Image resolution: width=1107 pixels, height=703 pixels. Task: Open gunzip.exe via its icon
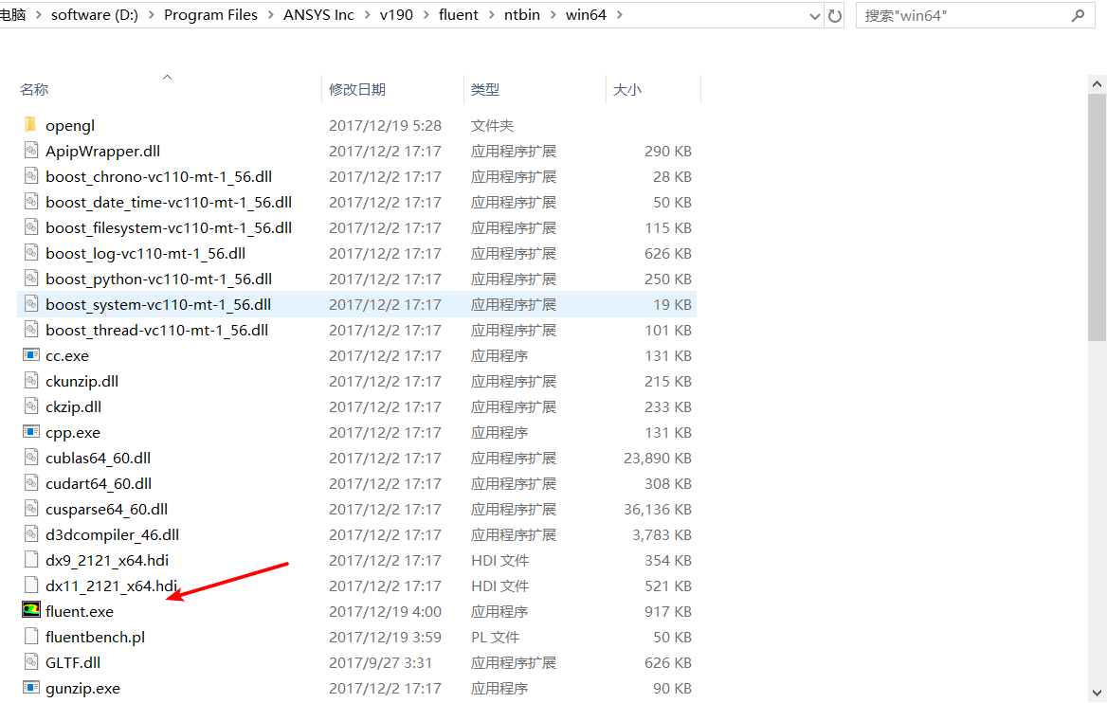pos(30,688)
